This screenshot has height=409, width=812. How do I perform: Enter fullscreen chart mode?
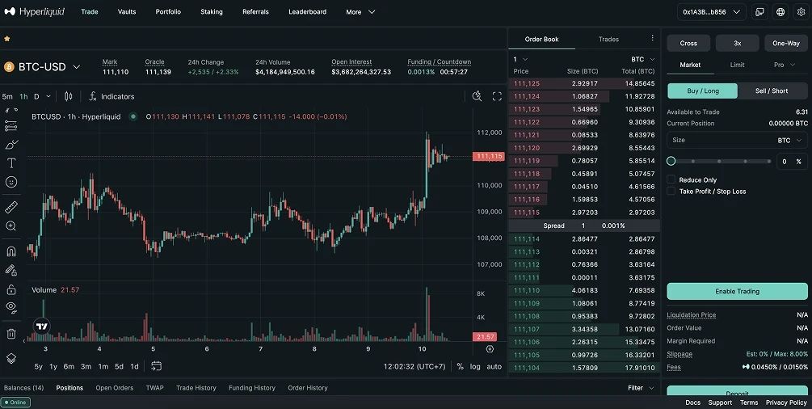(x=497, y=96)
